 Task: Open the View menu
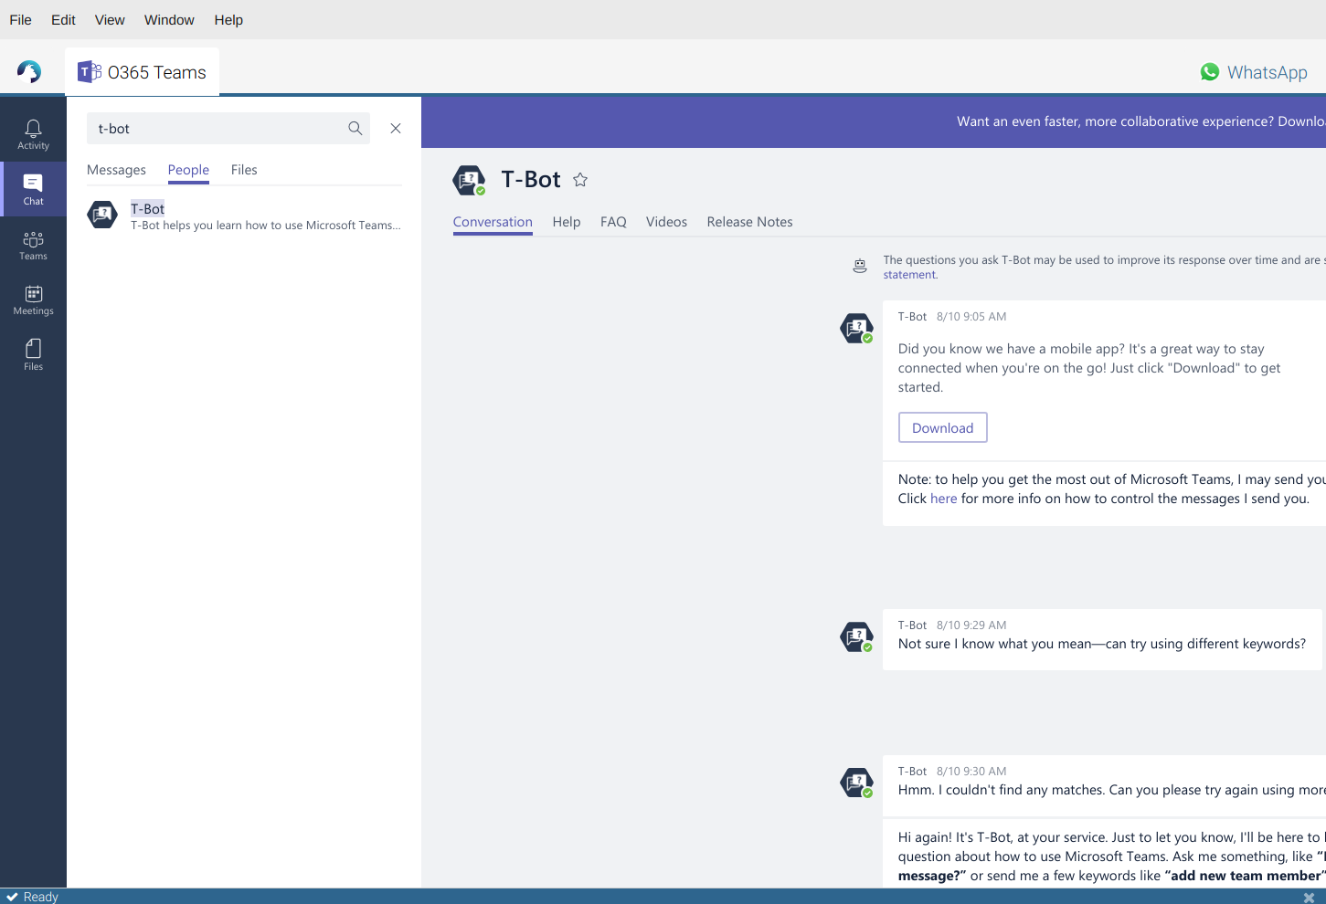point(110,20)
